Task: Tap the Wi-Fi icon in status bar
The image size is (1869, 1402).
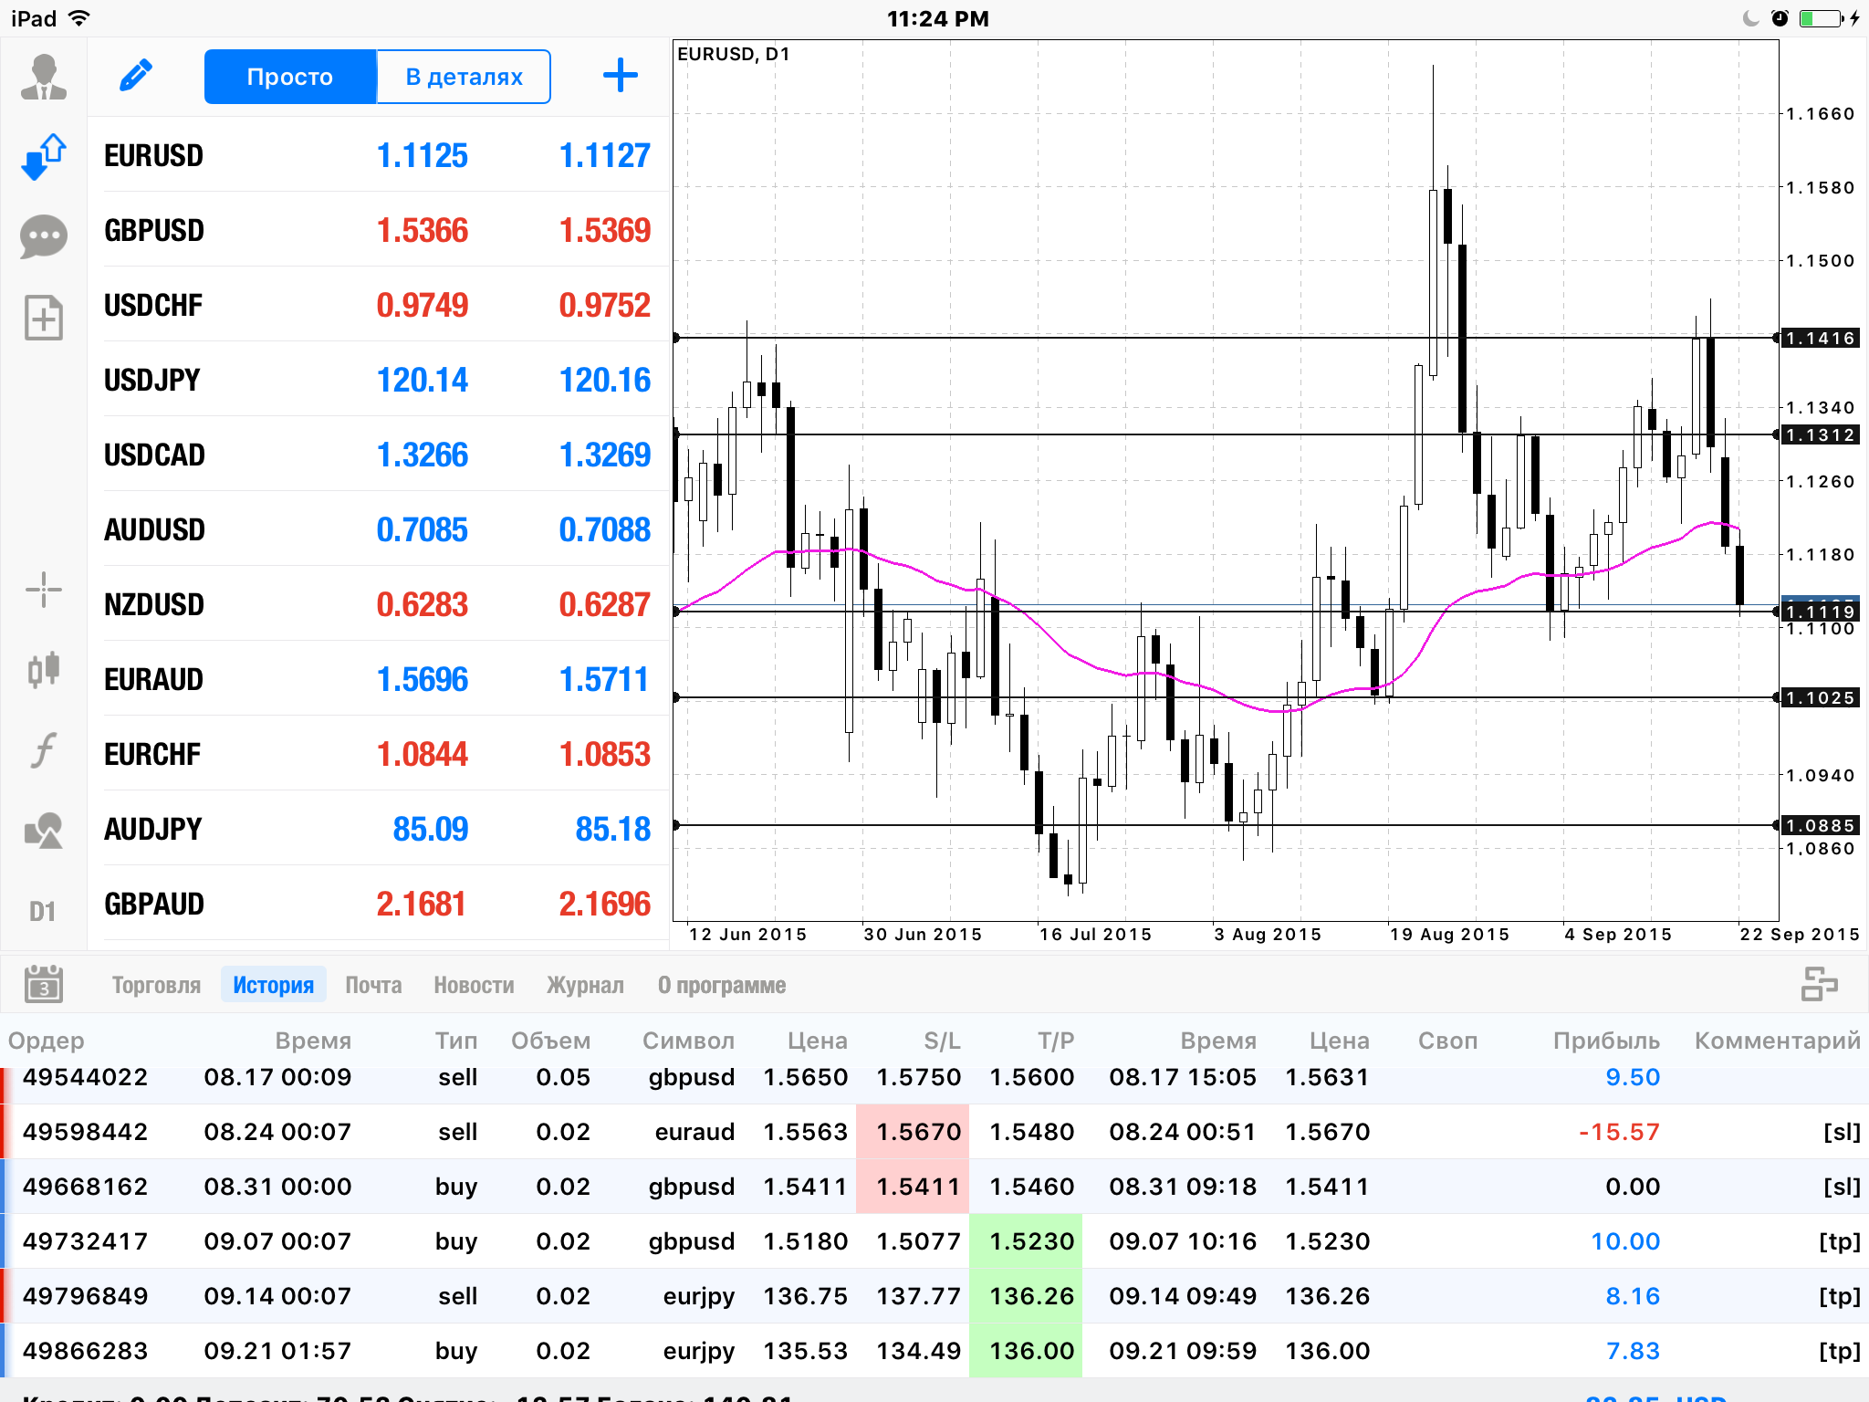Action: (x=79, y=18)
